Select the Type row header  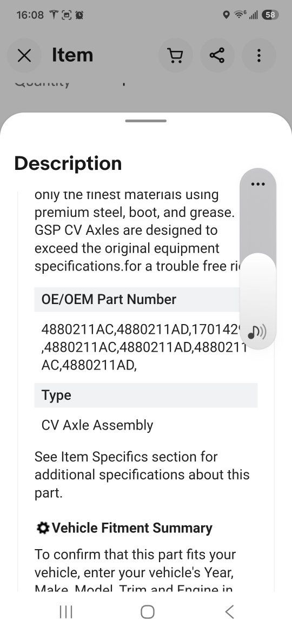coord(145,395)
